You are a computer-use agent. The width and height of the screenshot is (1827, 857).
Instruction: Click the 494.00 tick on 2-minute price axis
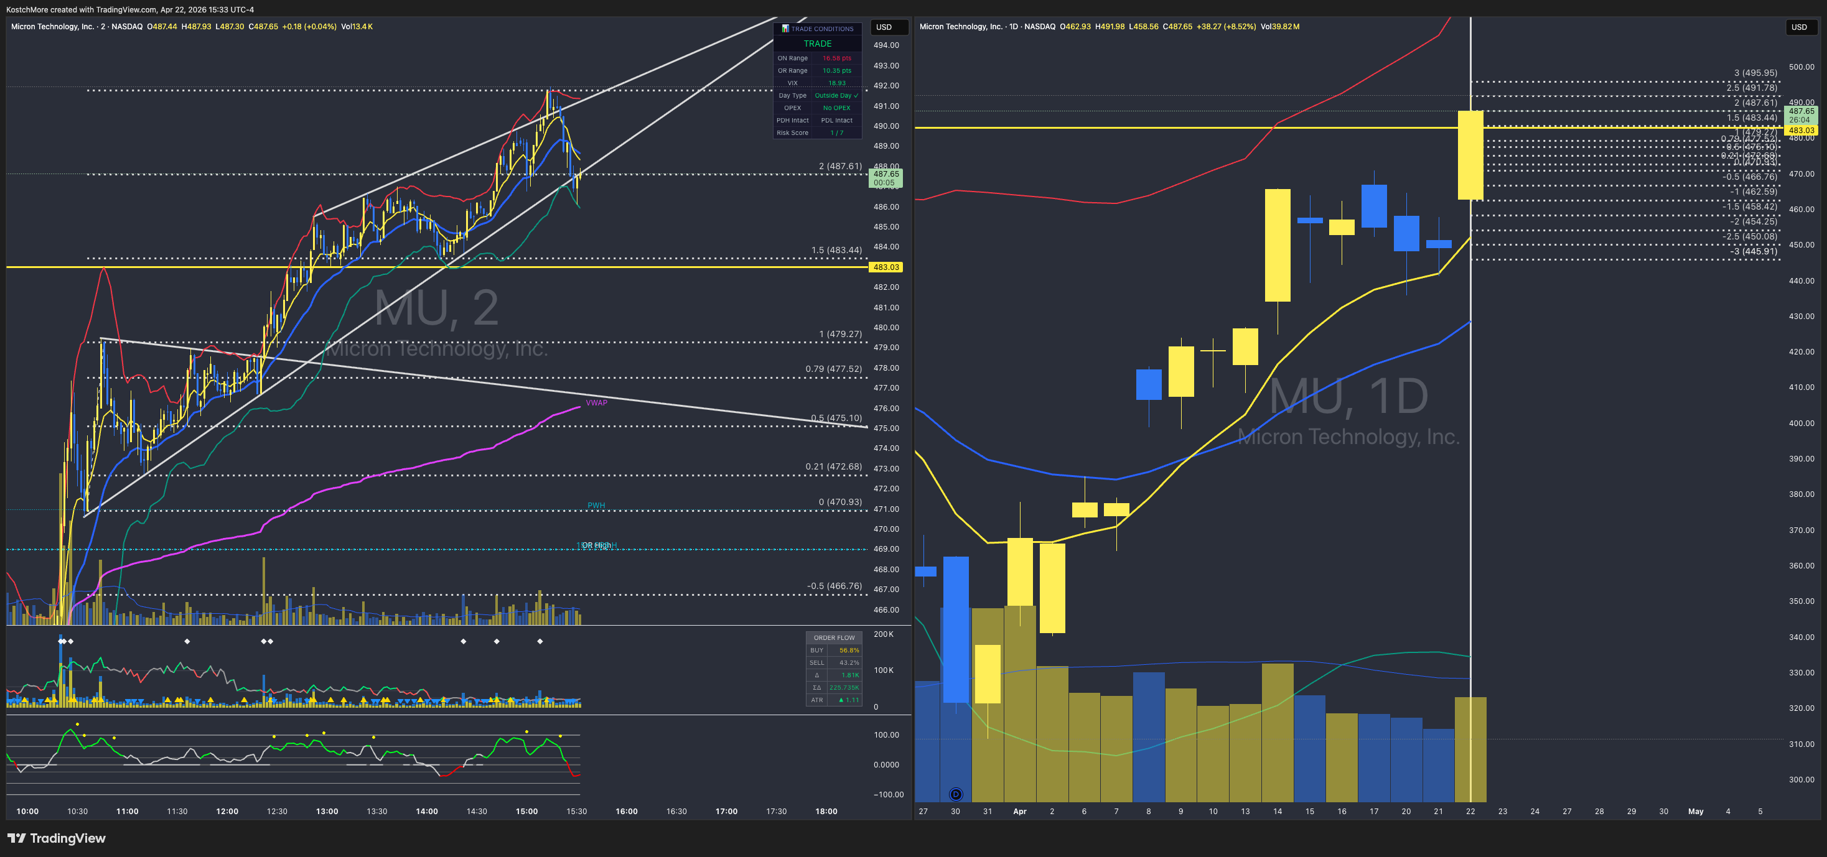pos(886,45)
